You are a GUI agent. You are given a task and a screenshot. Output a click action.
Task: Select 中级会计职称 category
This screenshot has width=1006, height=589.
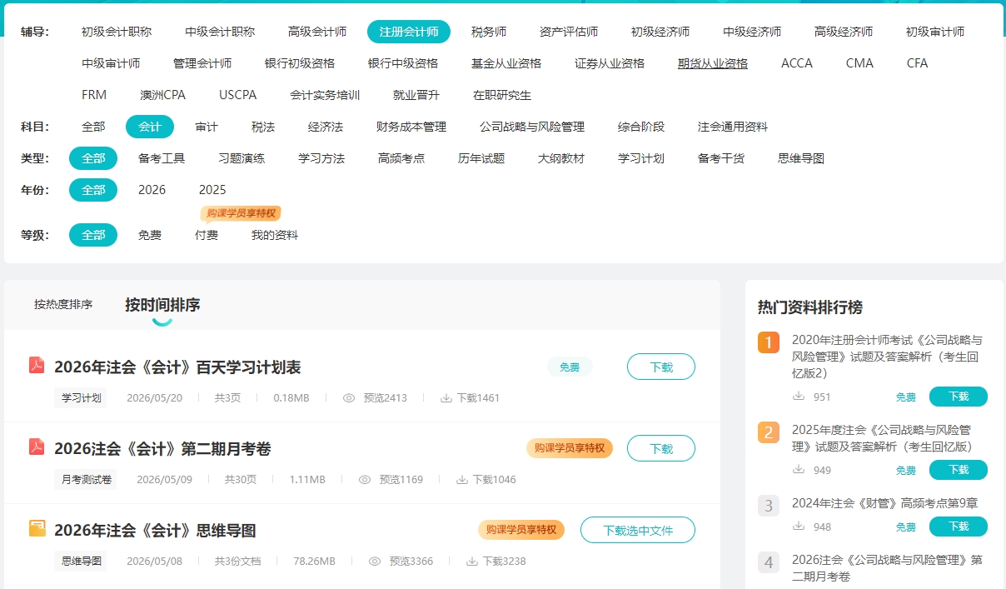220,32
